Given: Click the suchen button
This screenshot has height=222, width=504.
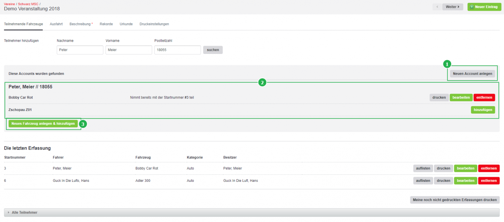Looking at the screenshot, I should click(213, 50).
